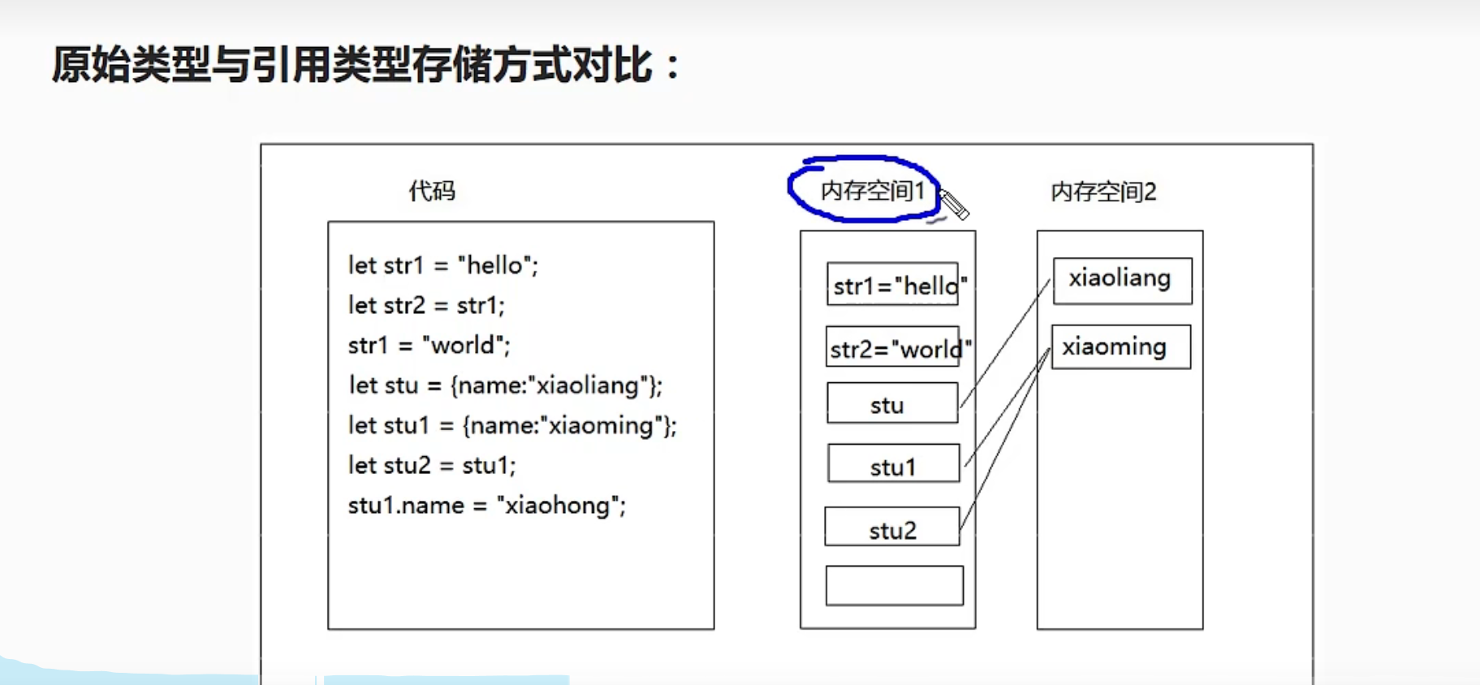Select the str2="world" memory box
Image resolution: width=1480 pixels, height=685 pixels.
(x=893, y=348)
